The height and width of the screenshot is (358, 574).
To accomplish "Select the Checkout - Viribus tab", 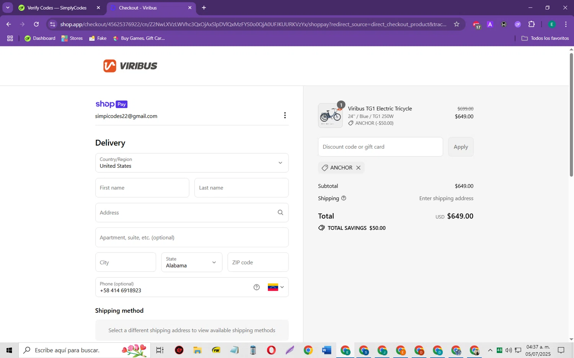I will click(x=151, y=8).
